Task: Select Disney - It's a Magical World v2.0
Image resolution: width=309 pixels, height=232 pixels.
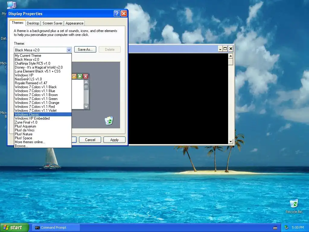Action: coord(43,67)
